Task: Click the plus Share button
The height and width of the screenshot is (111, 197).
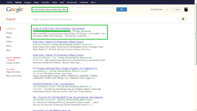Action: 176,10
